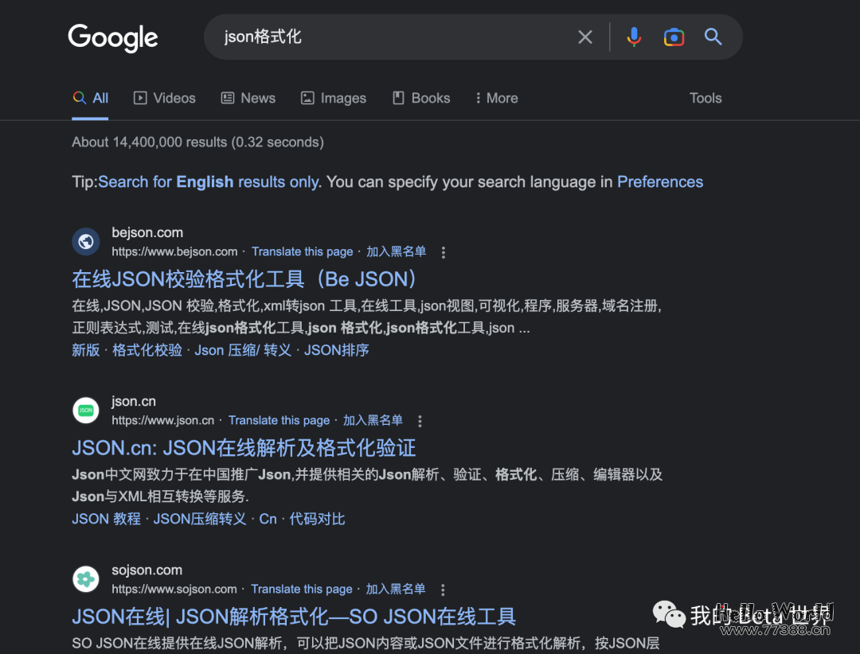Switch to the Images tab
The image size is (860, 654).
334,98
